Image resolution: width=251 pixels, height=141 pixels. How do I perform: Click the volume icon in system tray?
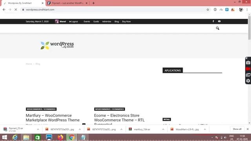(225, 137)
